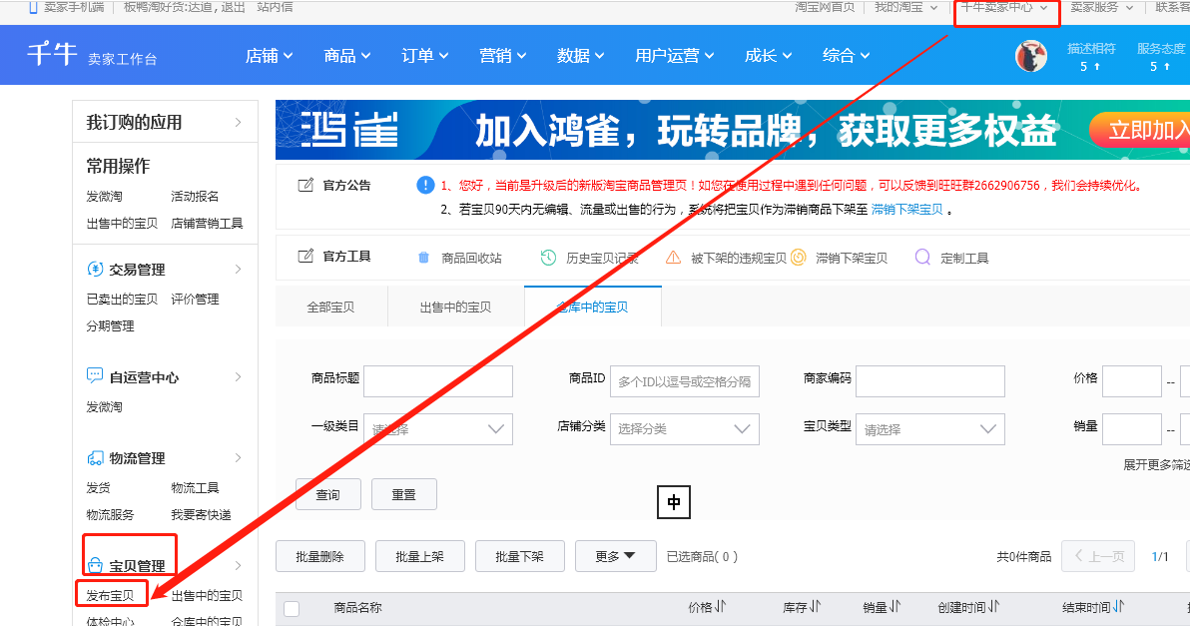Viewport: 1190px width, 626px height.
Task: Click the 物流管理 truck icon
Action: [95, 457]
